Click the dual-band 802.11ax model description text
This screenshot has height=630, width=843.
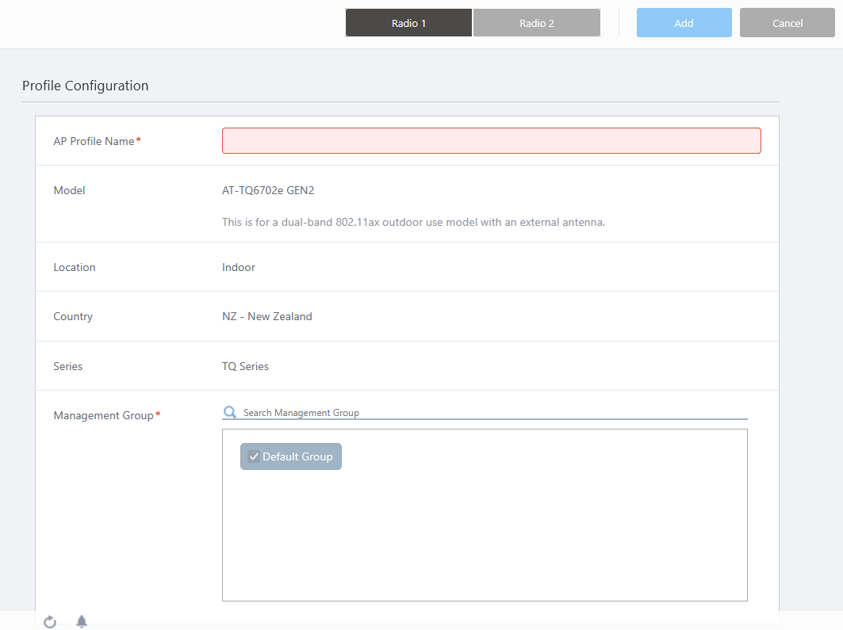[x=413, y=222]
